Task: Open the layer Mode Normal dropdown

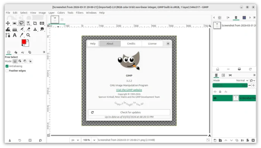Action: coord(230,81)
